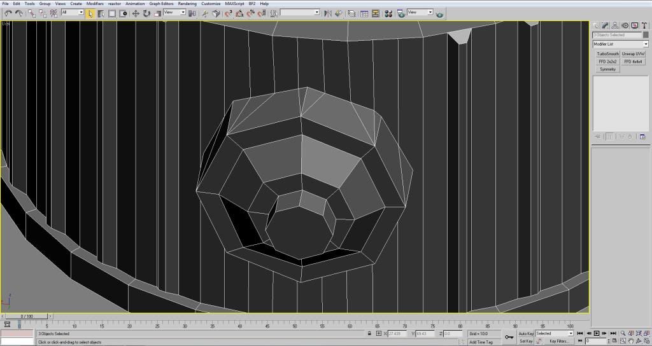
Task: Open the Rendering menu
Action: (187, 4)
